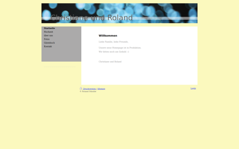Click 'Wir bitten noch um Geduld :-)'

pos(114,52)
